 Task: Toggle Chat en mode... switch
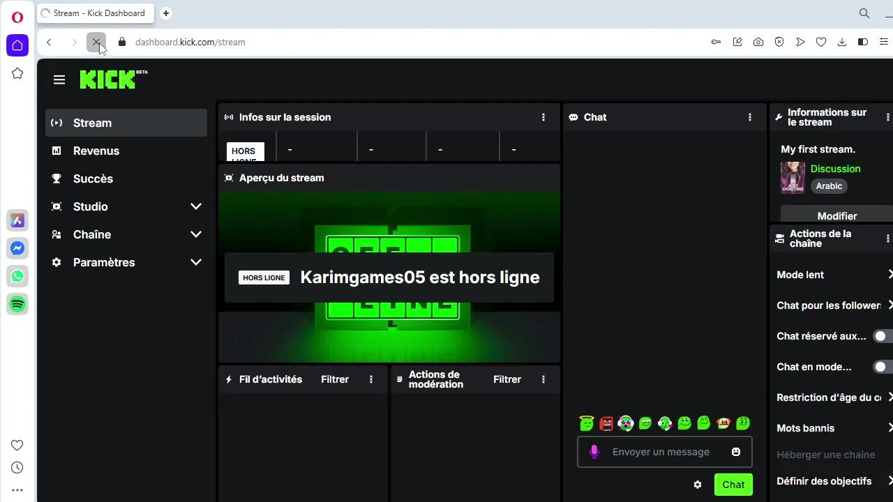coord(883,367)
